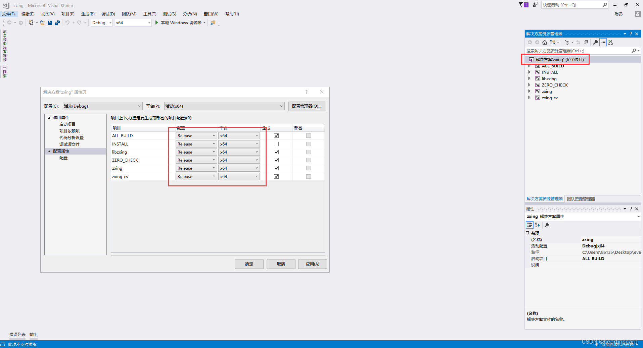Uncheck the 生成 checkbox for libzxing
Image resolution: width=643 pixels, height=348 pixels.
click(x=276, y=152)
